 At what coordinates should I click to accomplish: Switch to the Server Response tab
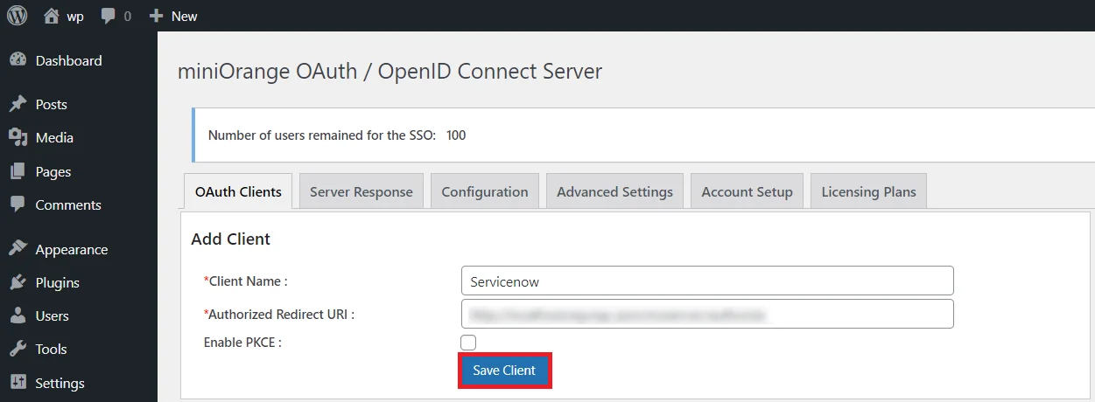(361, 191)
